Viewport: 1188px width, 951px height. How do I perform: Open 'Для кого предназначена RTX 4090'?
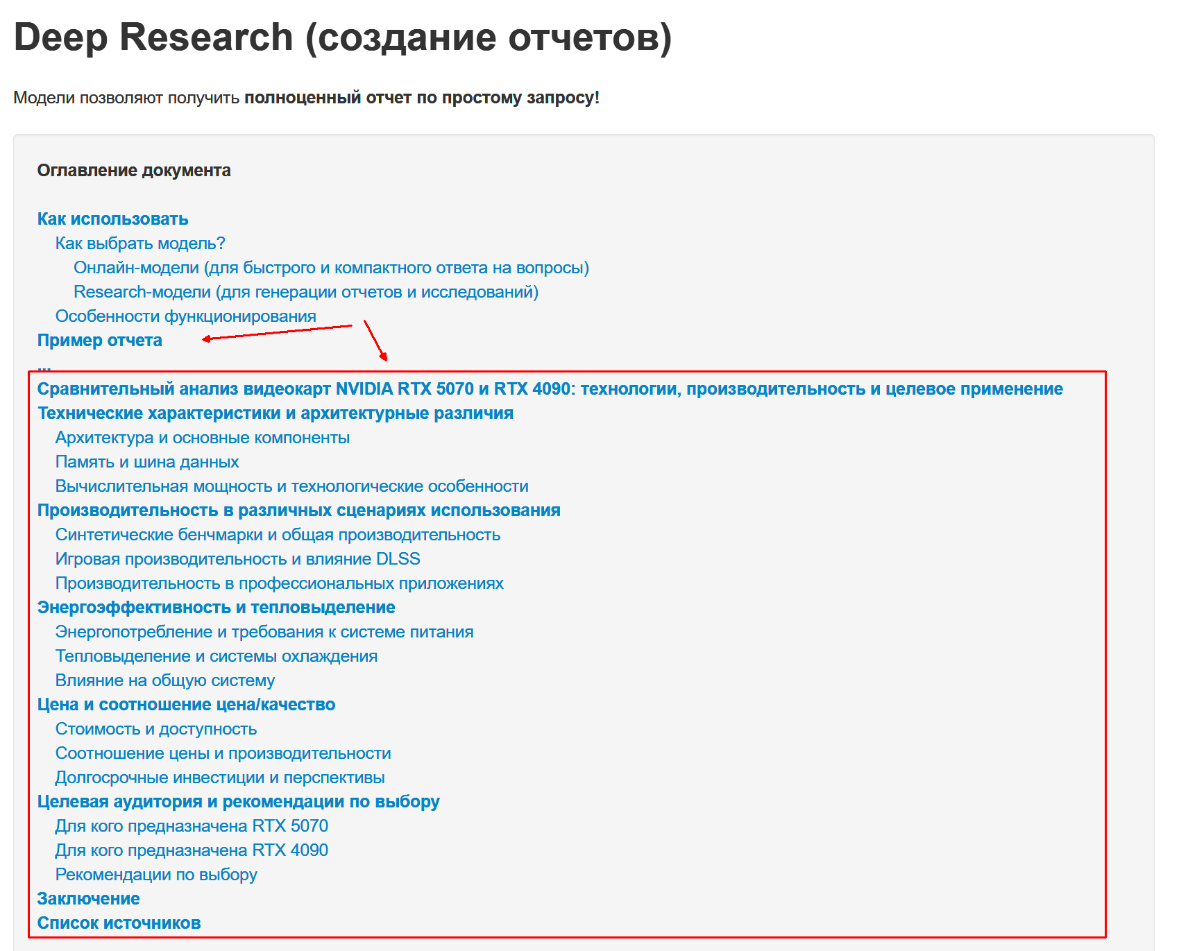(192, 850)
